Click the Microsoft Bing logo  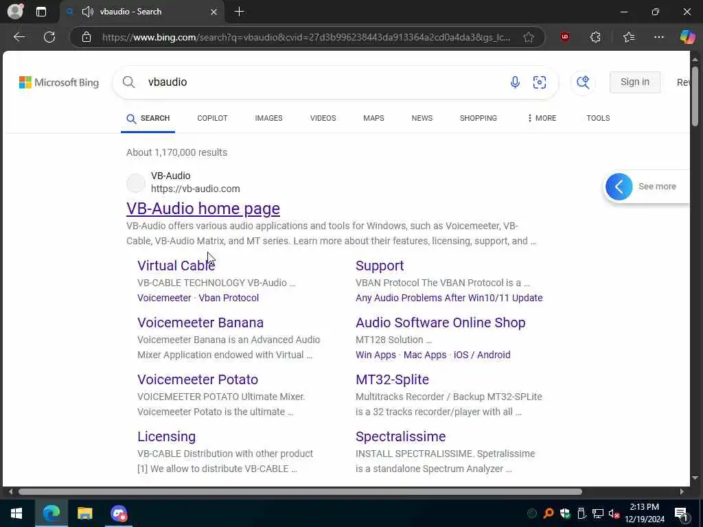[59, 82]
